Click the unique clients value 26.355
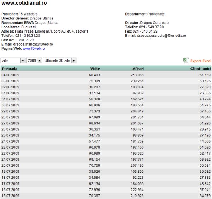Viewport: 212px width, 199px height. click(205, 93)
